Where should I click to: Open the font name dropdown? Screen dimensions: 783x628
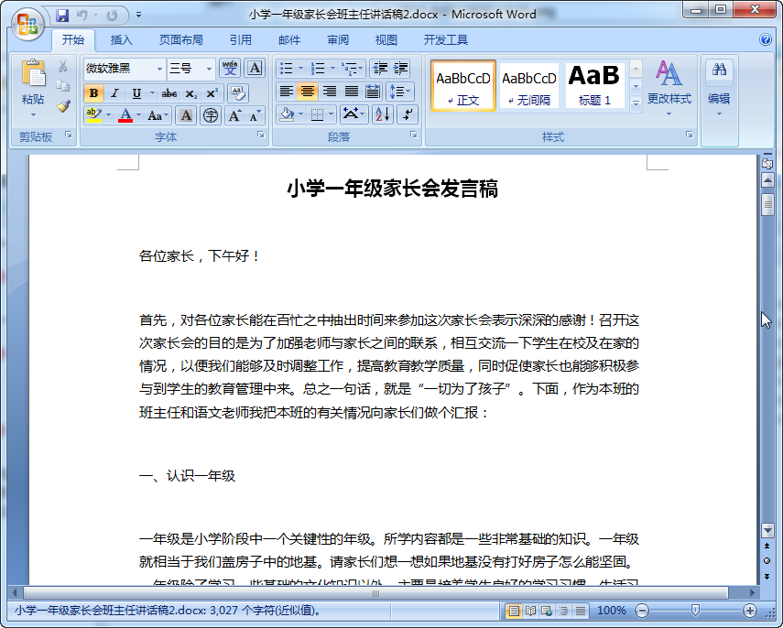(159, 69)
